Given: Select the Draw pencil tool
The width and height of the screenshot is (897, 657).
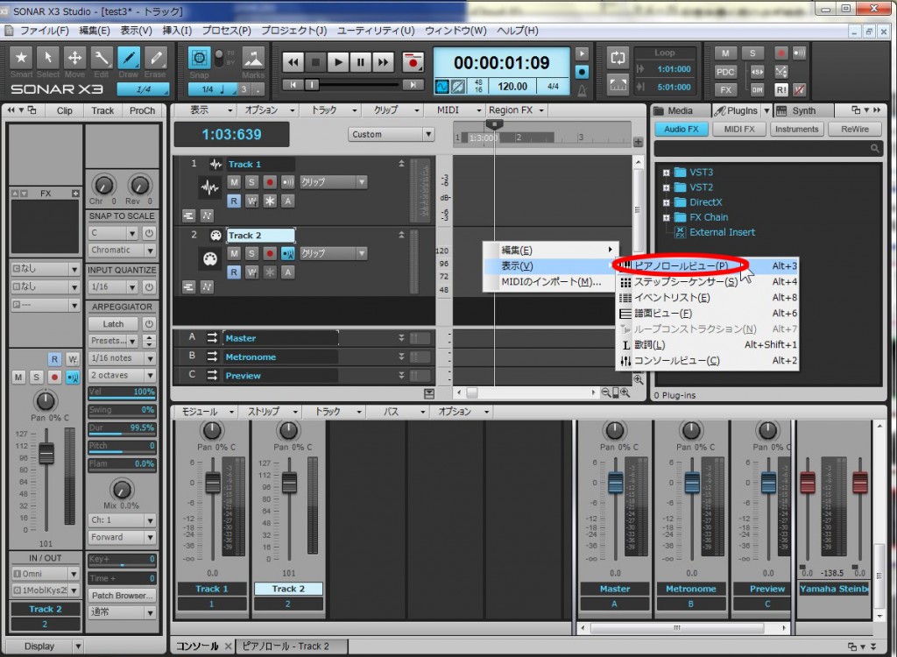Looking at the screenshot, I should [128, 58].
